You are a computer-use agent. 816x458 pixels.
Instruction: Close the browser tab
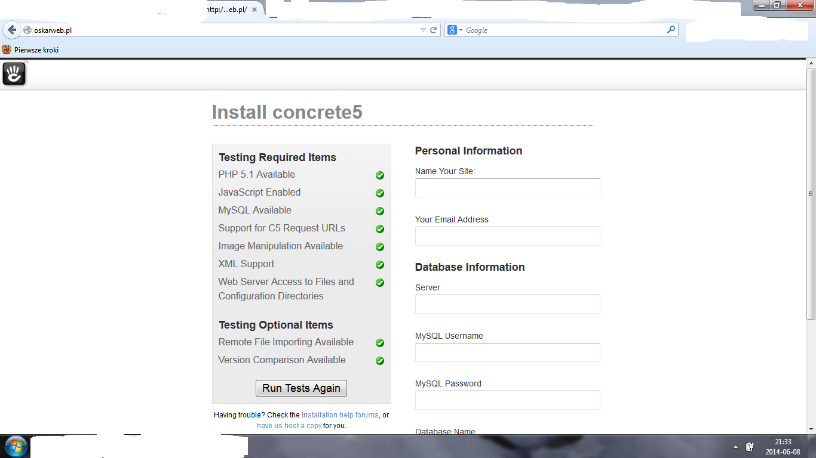coord(254,10)
